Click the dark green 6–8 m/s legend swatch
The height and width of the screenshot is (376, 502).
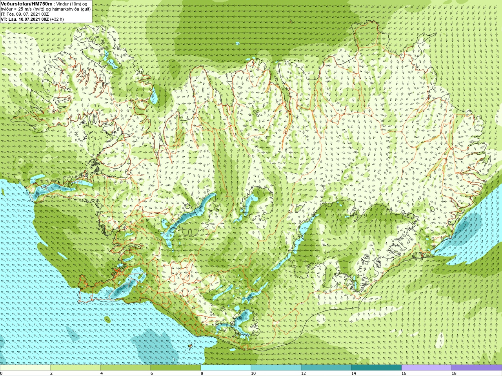(x=176, y=368)
